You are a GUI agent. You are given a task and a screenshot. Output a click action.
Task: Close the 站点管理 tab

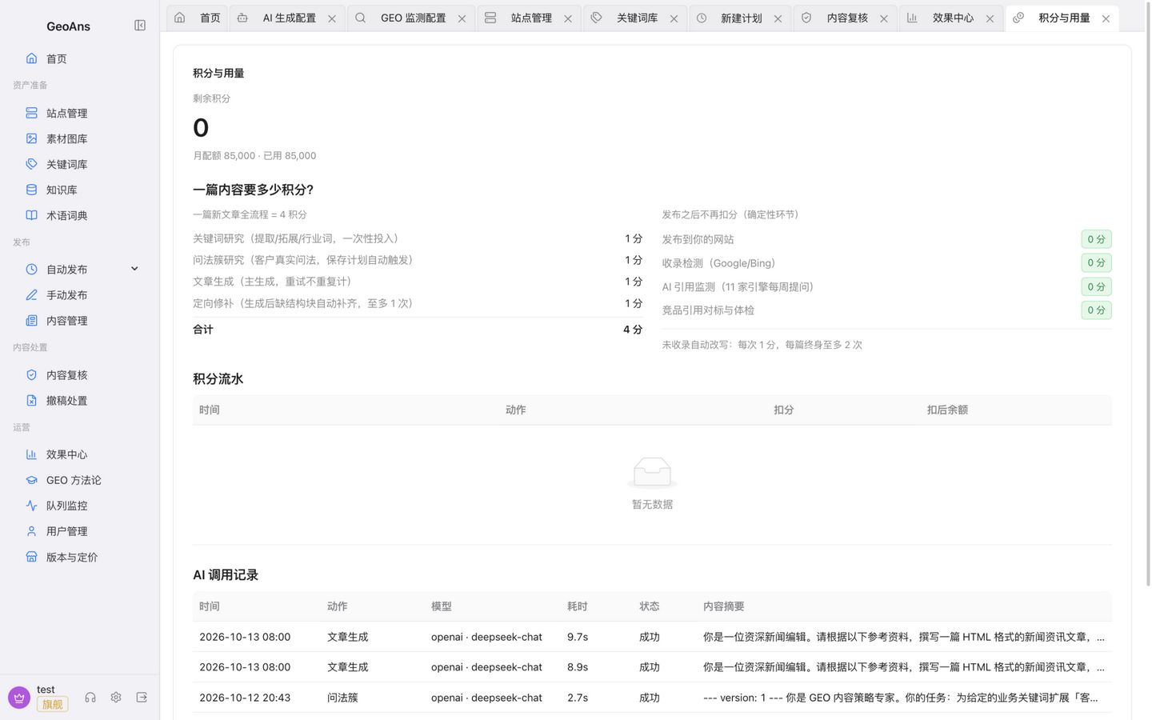[568, 18]
